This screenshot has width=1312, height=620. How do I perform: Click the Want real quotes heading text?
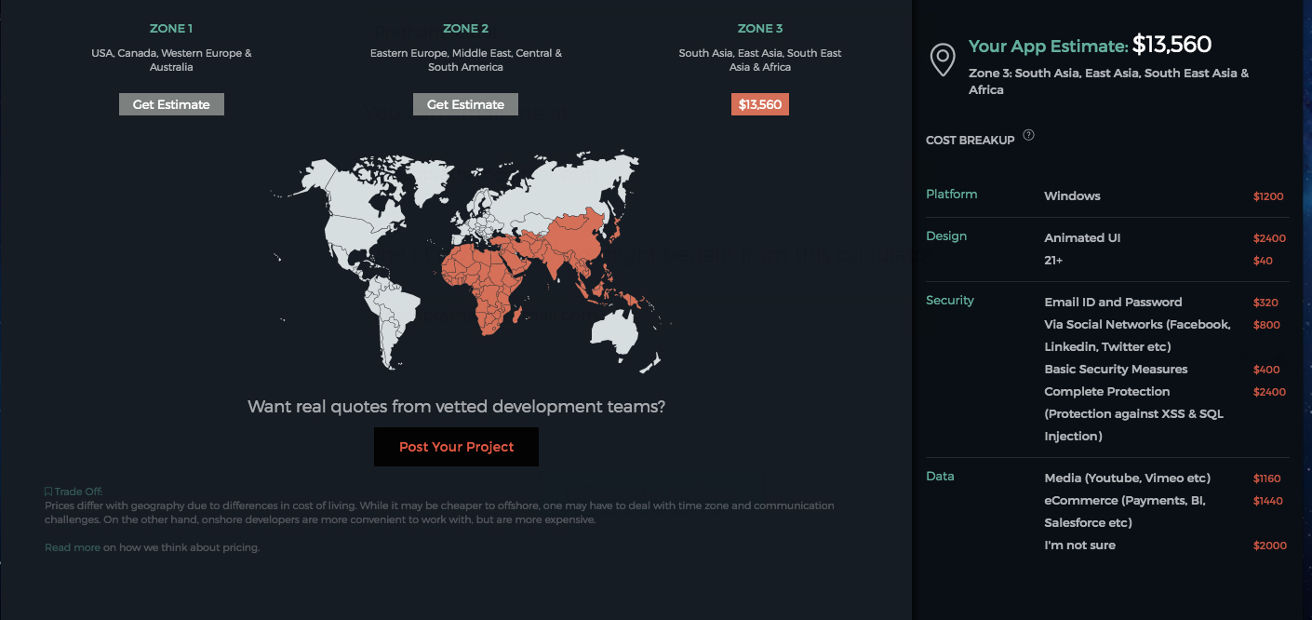click(x=456, y=407)
